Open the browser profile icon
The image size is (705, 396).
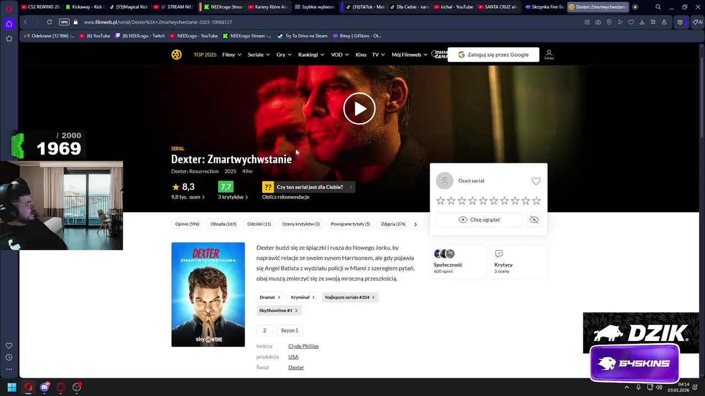tap(664, 22)
